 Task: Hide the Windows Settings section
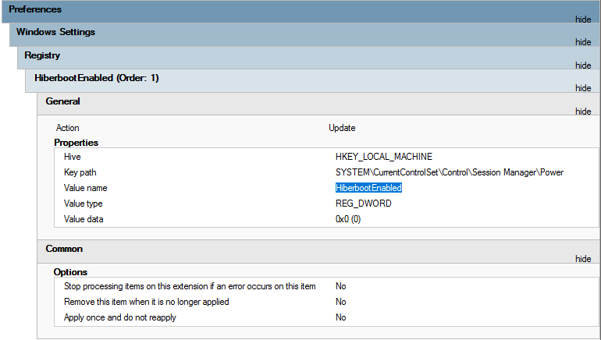click(x=583, y=42)
